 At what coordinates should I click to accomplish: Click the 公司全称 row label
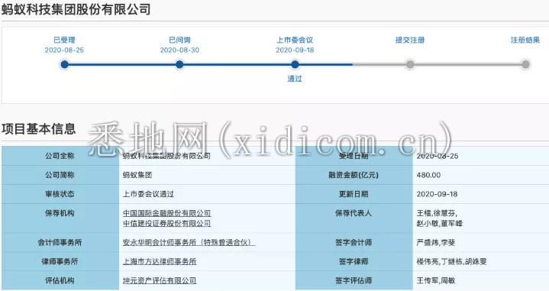[x=60, y=156]
